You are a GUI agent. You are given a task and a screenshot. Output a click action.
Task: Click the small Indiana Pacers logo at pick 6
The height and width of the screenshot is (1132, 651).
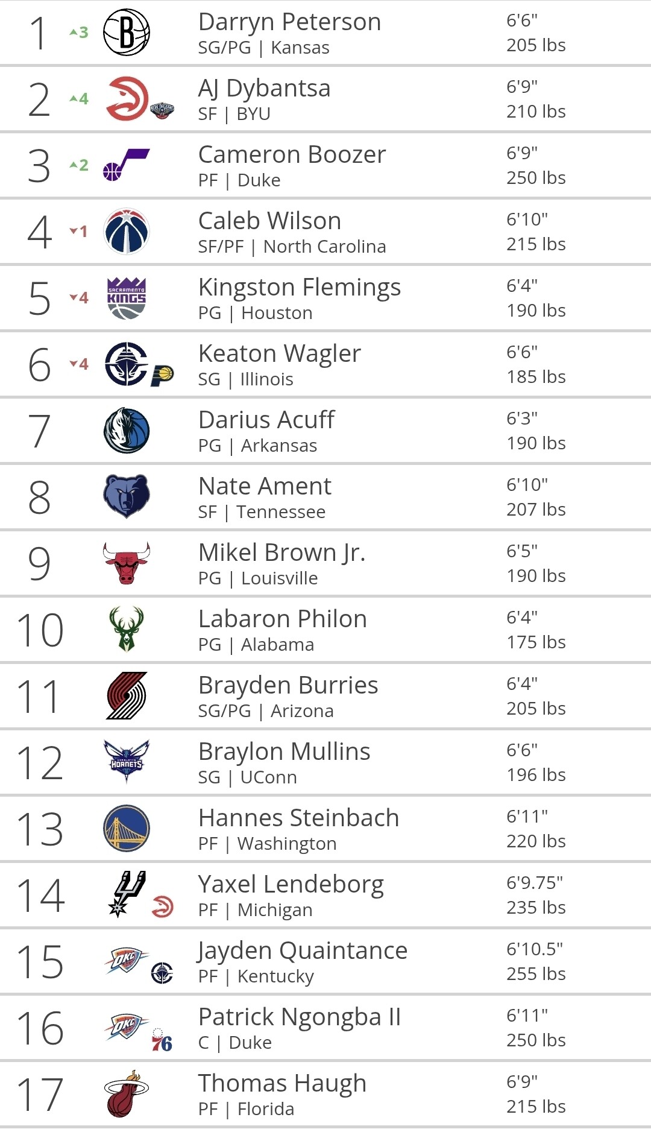coord(162,375)
